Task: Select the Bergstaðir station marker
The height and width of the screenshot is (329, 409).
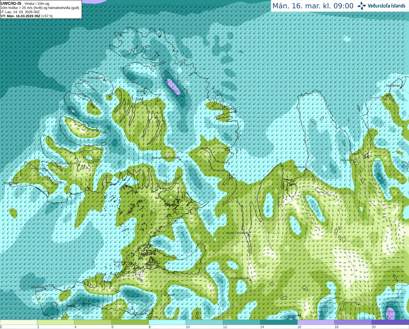Action: click(355, 162)
